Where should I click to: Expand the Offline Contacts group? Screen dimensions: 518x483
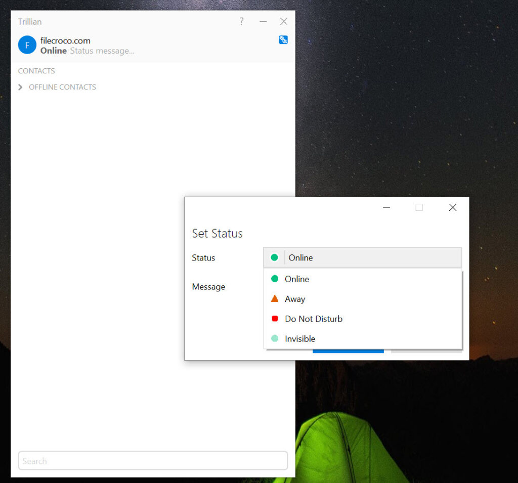[x=20, y=87]
